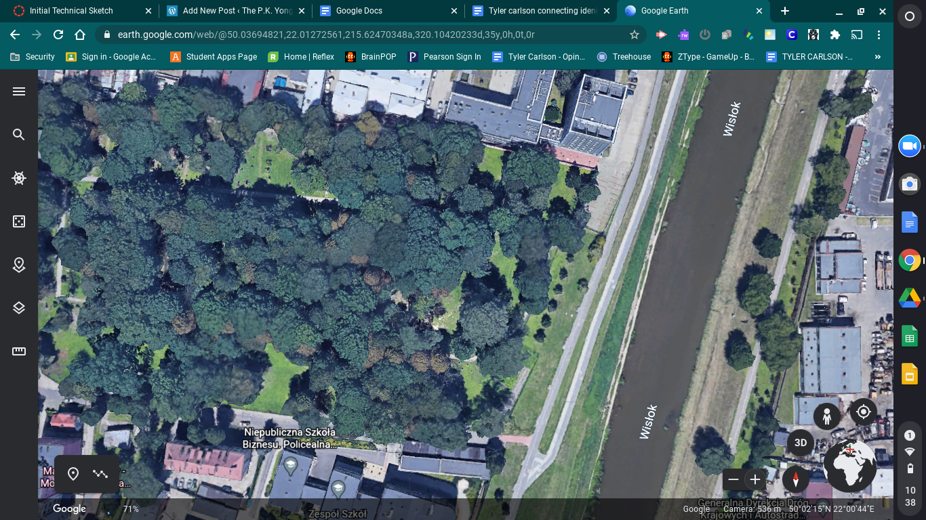Open the Search tool in the sidebar

tap(19, 135)
